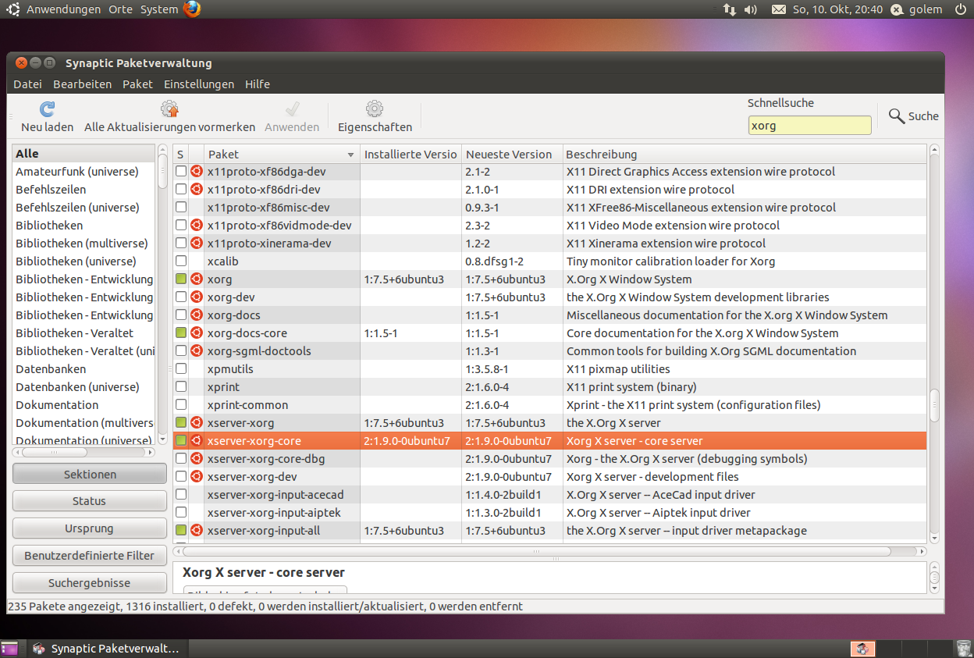
Task: Open the volume indicator in panel
Action: pyautogui.click(x=751, y=9)
